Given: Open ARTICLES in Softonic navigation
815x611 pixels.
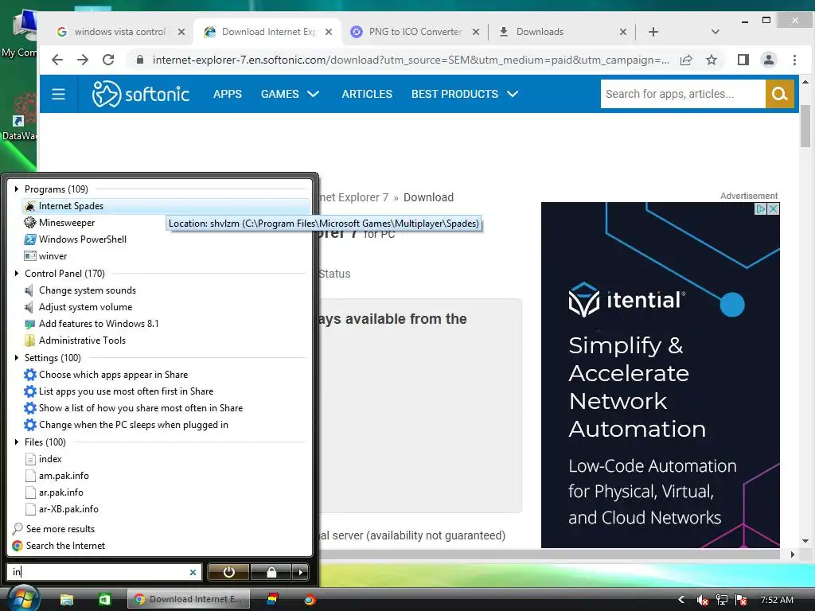Looking at the screenshot, I should (x=367, y=94).
